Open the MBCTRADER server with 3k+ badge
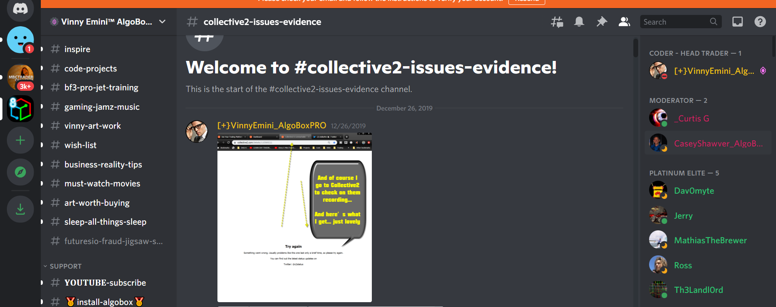The width and height of the screenshot is (776, 307). coord(20,77)
